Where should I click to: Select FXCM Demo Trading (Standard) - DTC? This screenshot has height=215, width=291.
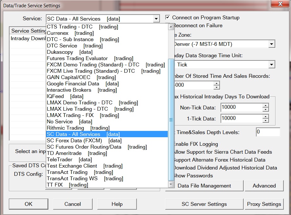[107, 64]
